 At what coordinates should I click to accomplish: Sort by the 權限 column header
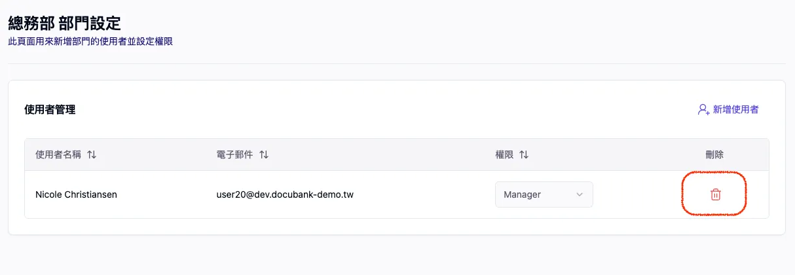click(504, 155)
